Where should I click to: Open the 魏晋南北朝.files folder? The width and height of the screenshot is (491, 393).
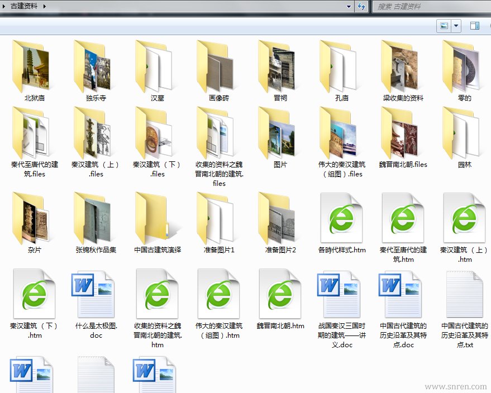coord(399,132)
